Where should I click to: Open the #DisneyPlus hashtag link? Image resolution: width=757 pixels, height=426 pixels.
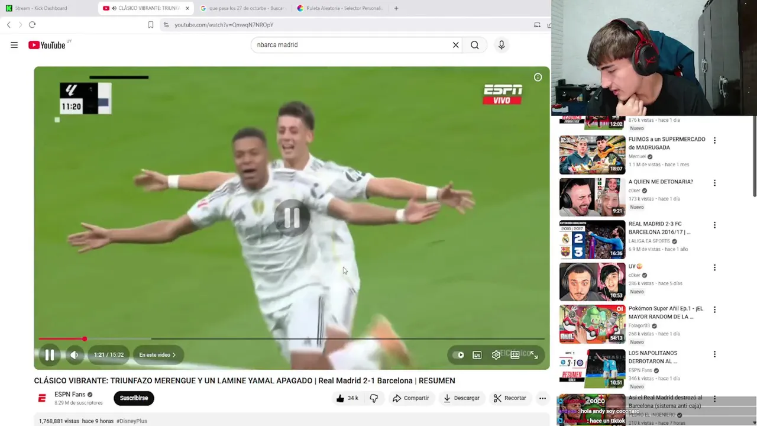click(132, 421)
